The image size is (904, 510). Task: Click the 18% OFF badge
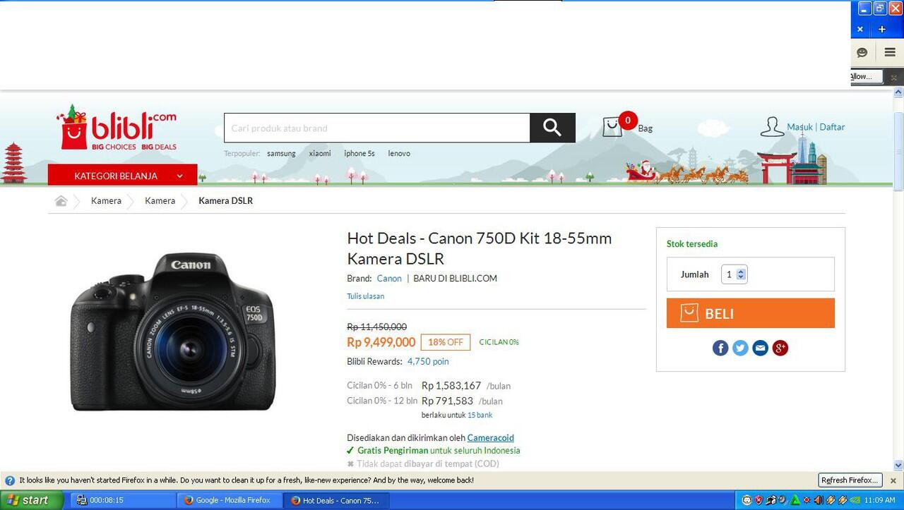[x=446, y=342]
